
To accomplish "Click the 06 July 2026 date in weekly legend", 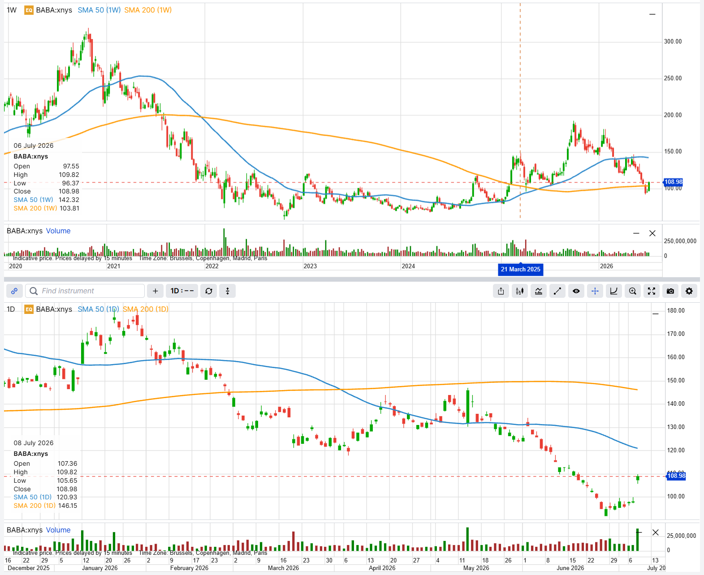I will [34, 146].
